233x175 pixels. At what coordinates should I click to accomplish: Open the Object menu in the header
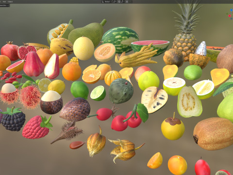10,1
